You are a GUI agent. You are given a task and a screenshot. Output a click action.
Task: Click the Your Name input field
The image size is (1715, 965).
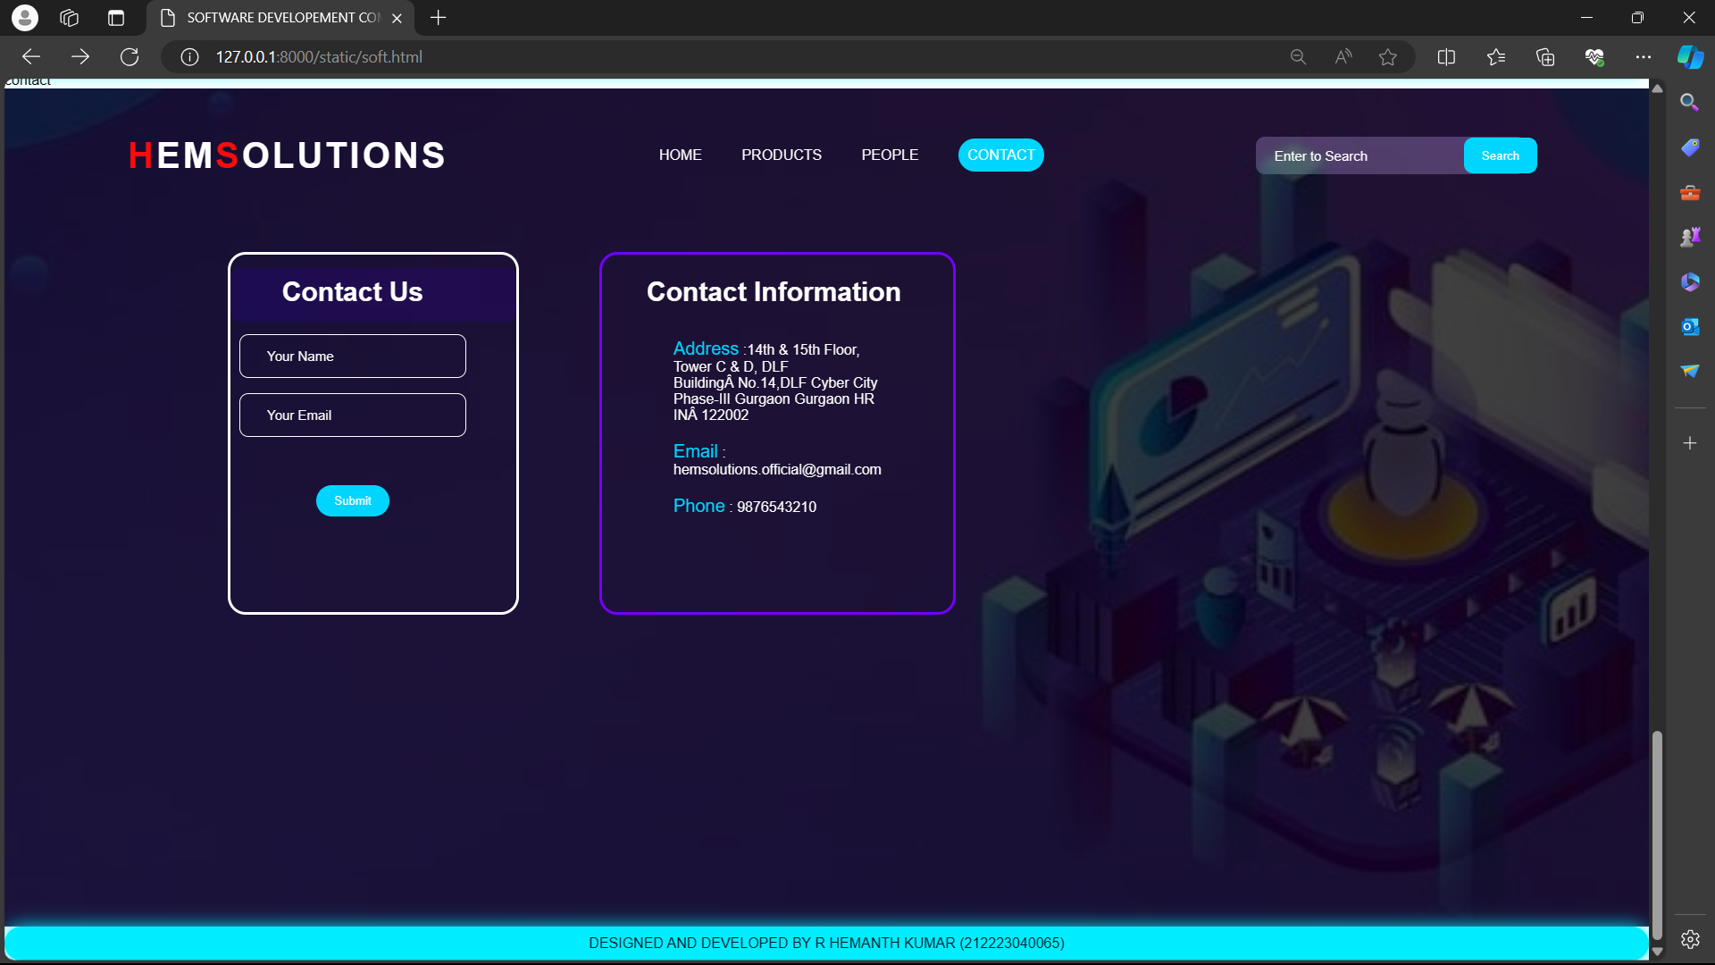coord(352,356)
